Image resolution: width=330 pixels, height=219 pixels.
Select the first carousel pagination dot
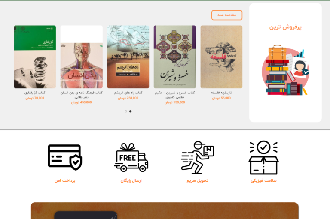[126, 111]
